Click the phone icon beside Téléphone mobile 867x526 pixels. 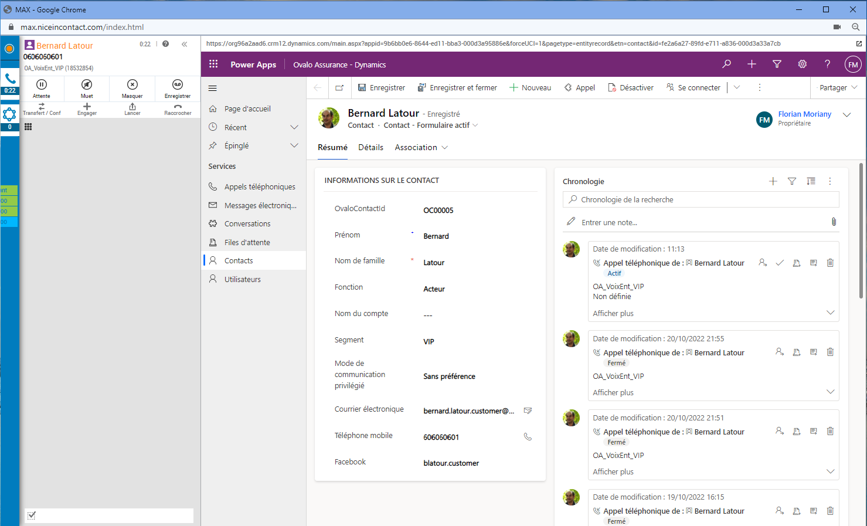528,437
